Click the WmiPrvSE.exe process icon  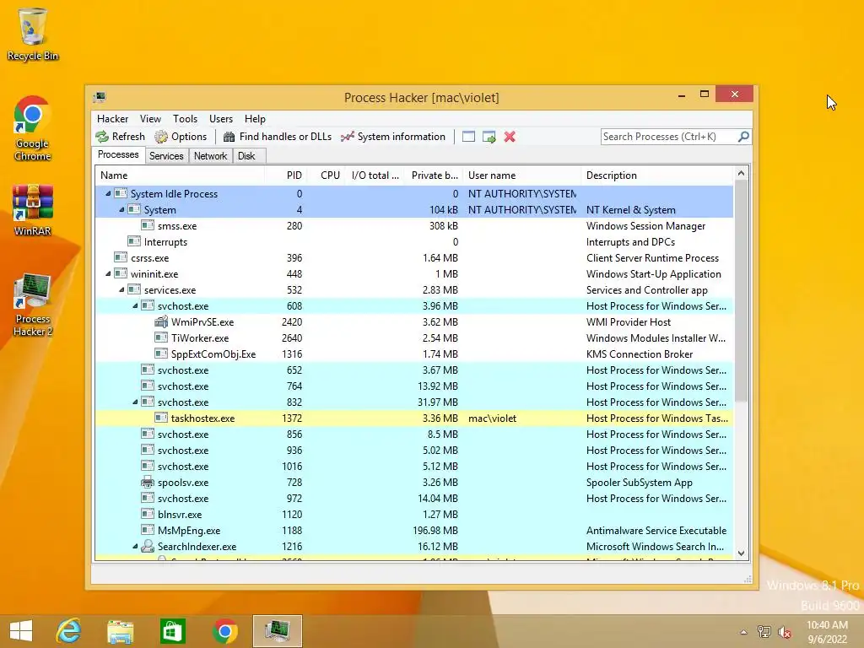pyautogui.click(x=161, y=321)
